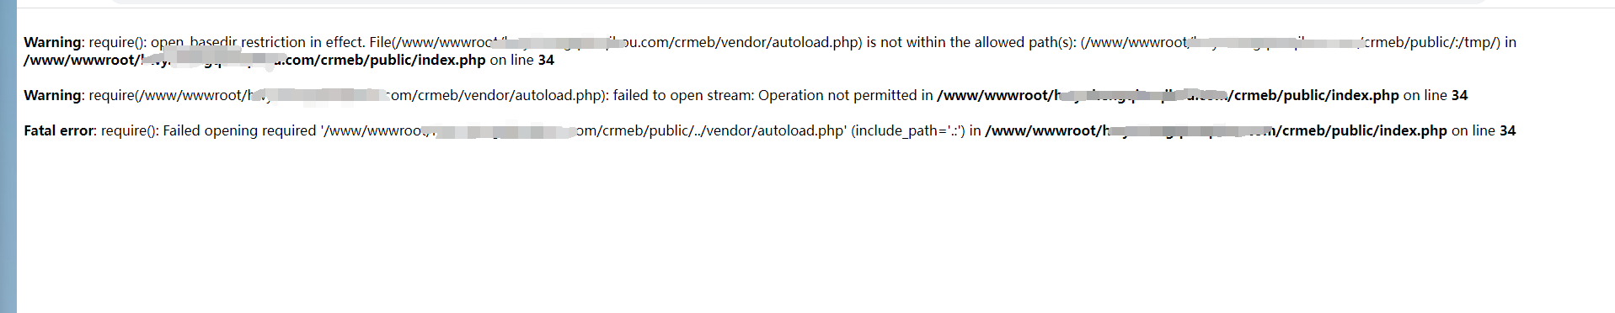The width and height of the screenshot is (1615, 313).
Task: Click the bold index.php path in the second warning
Action: coord(1168,95)
